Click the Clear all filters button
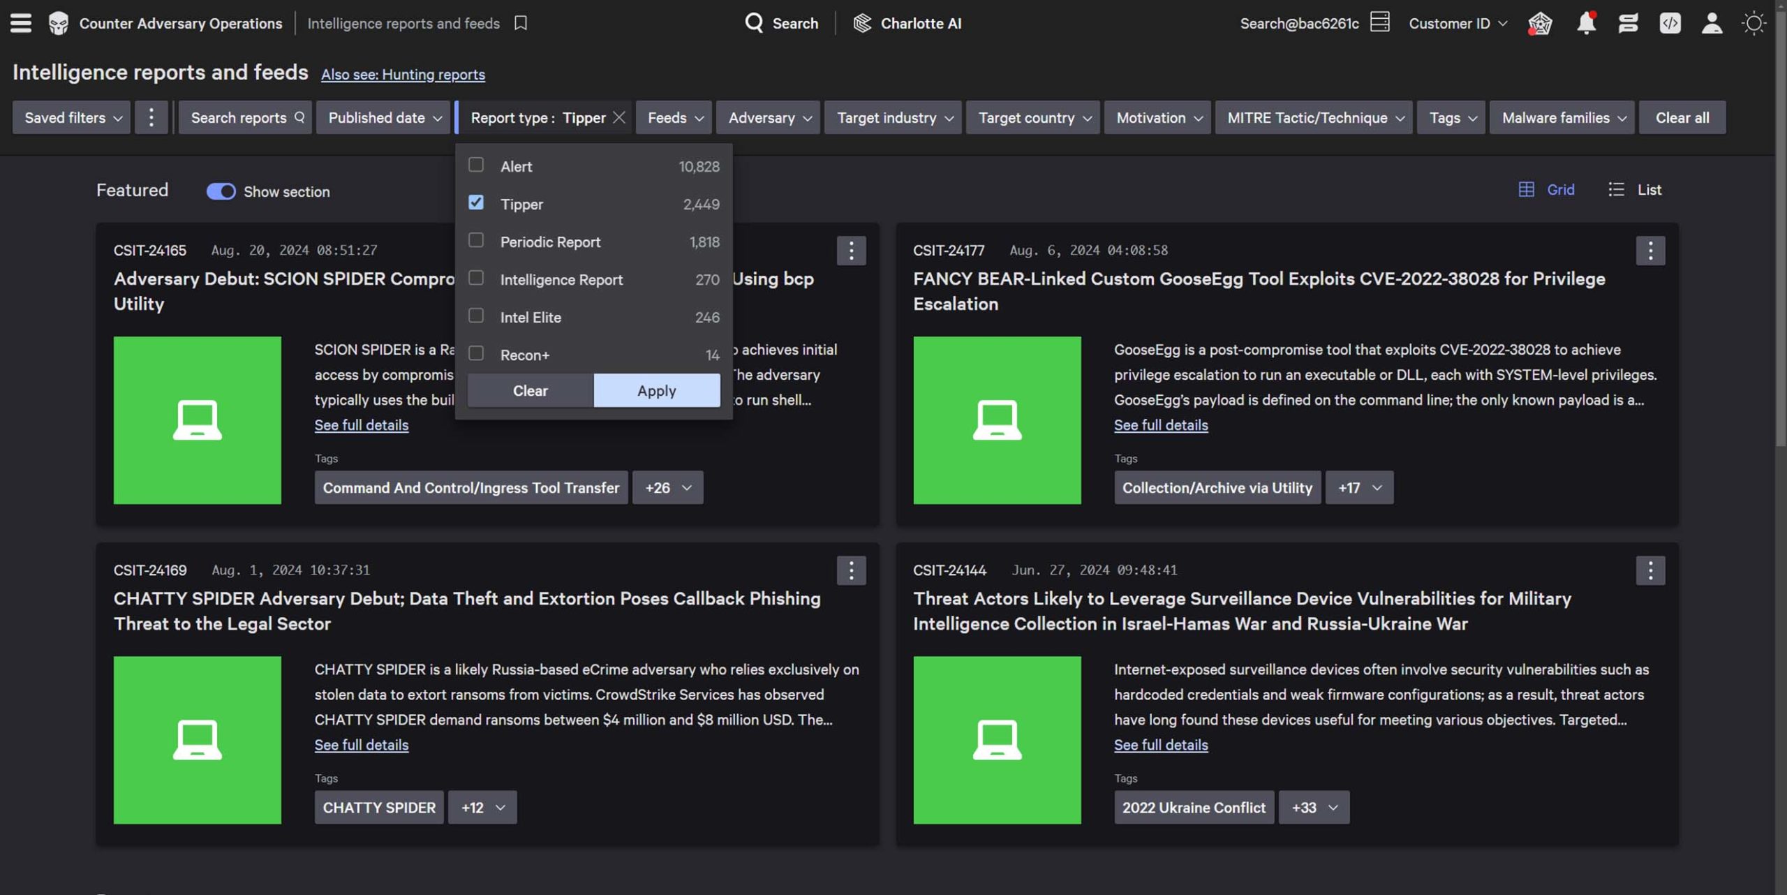The image size is (1787, 895). (x=1682, y=117)
